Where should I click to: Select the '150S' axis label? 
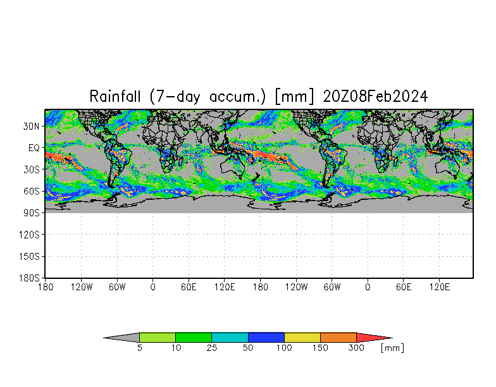click(29, 257)
